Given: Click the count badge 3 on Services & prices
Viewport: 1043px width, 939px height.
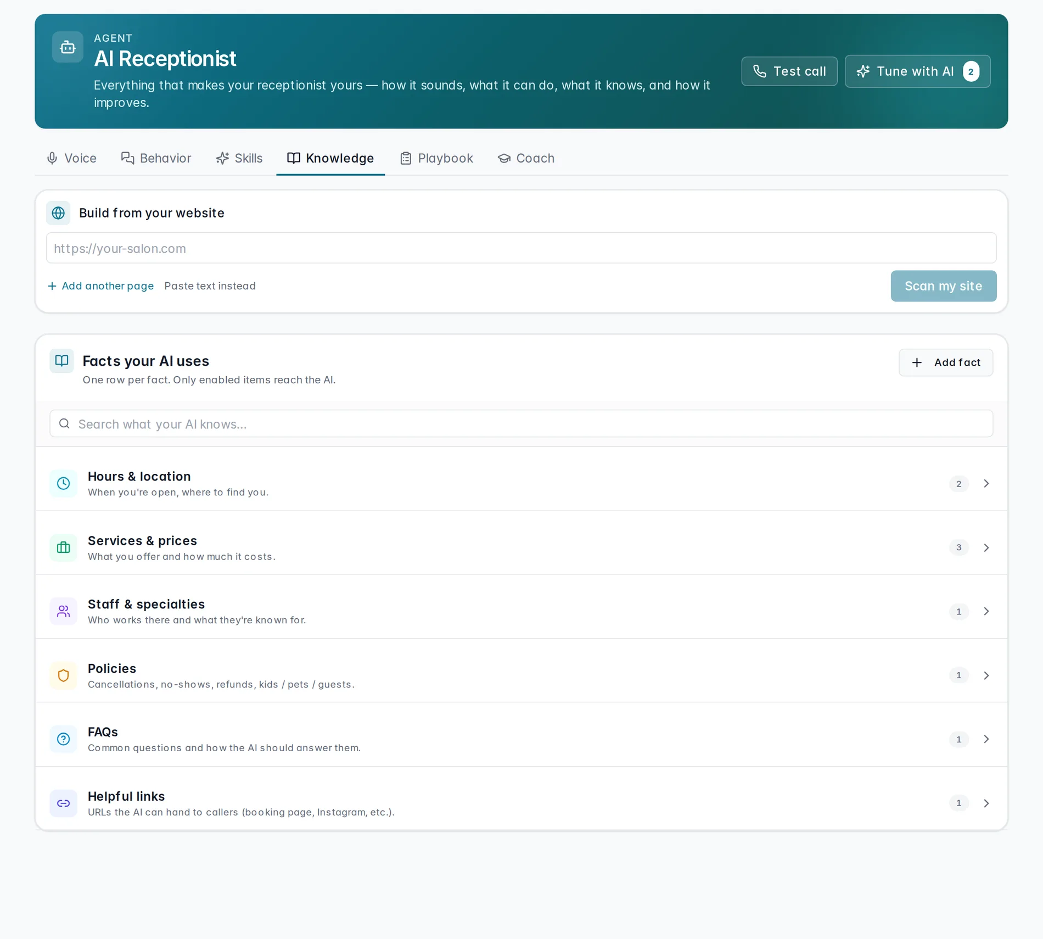Looking at the screenshot, I should pos(959,547).
